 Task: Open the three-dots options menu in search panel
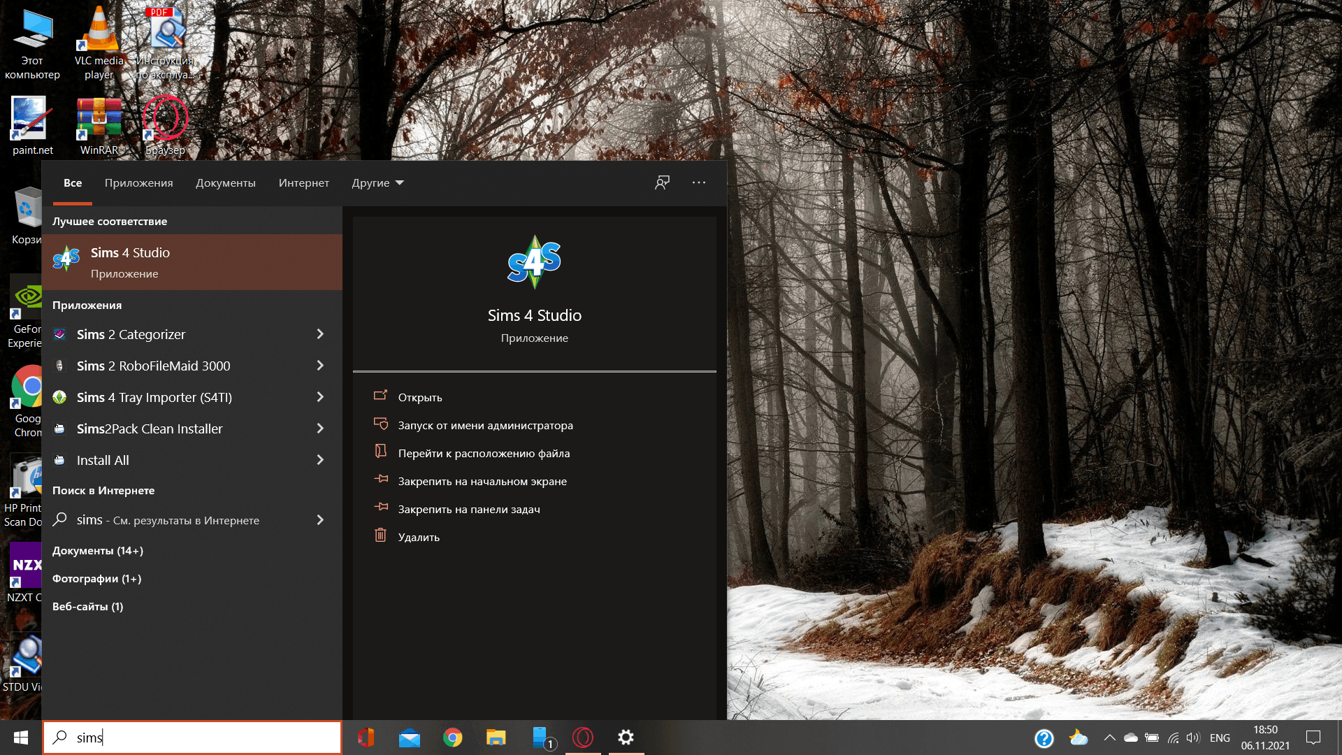(699, 182)
